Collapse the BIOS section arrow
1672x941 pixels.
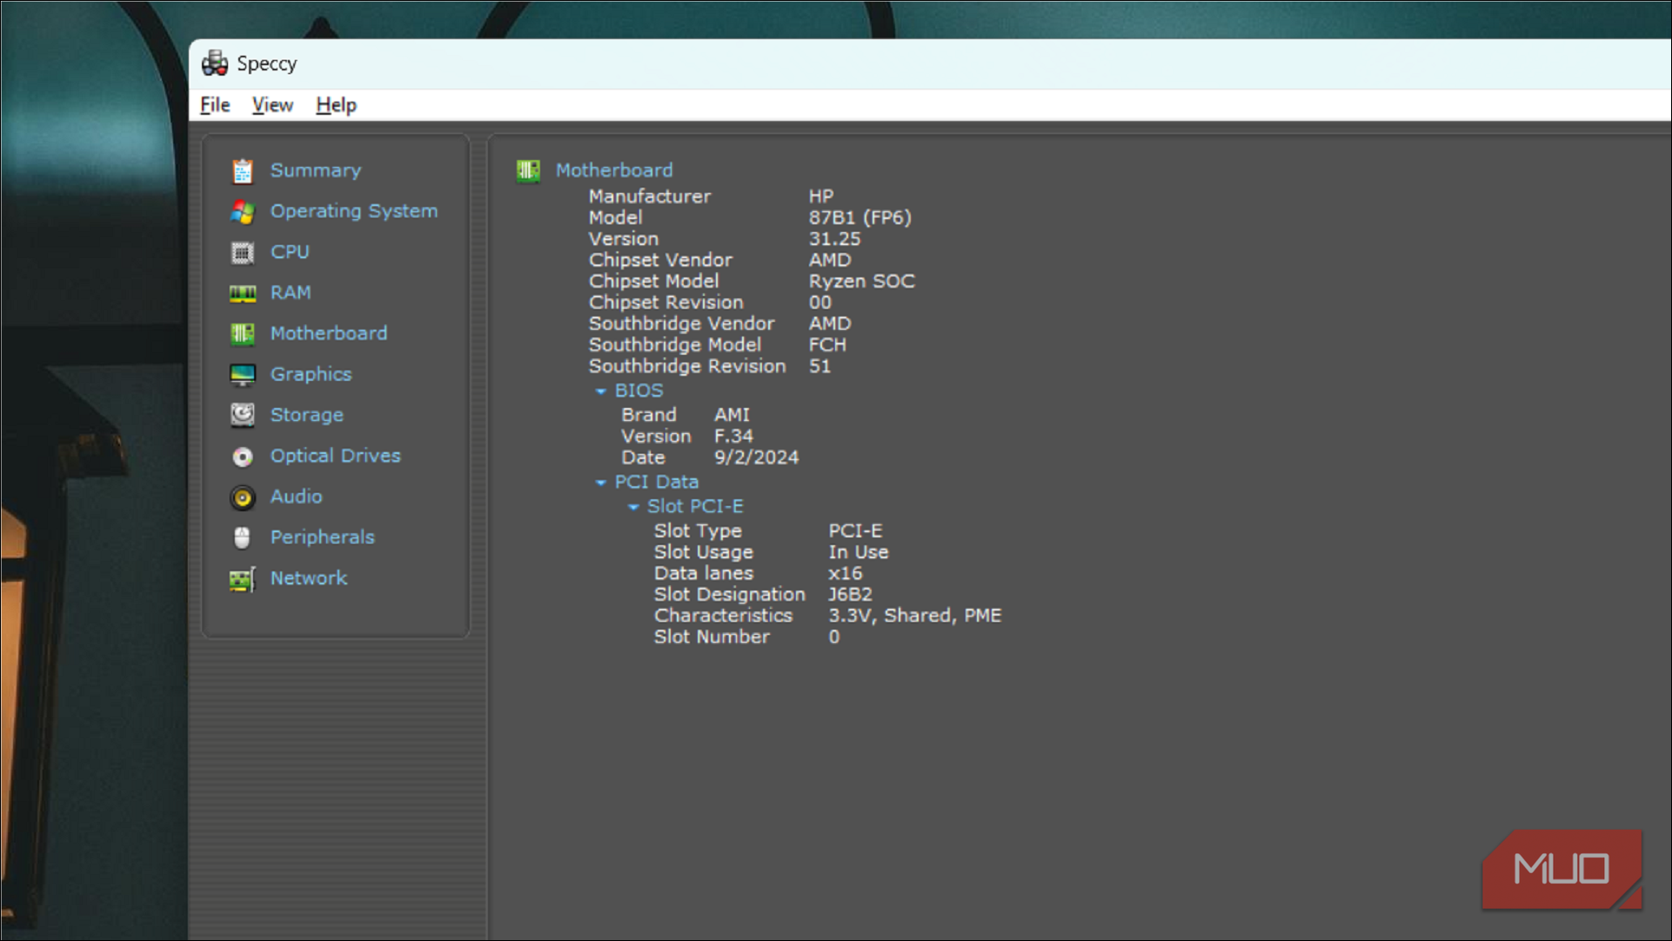600,391
